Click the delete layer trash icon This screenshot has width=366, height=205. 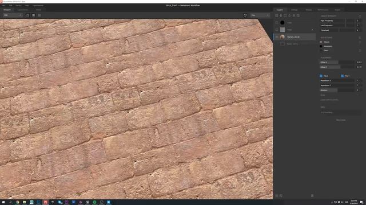[x=312, y=196]
